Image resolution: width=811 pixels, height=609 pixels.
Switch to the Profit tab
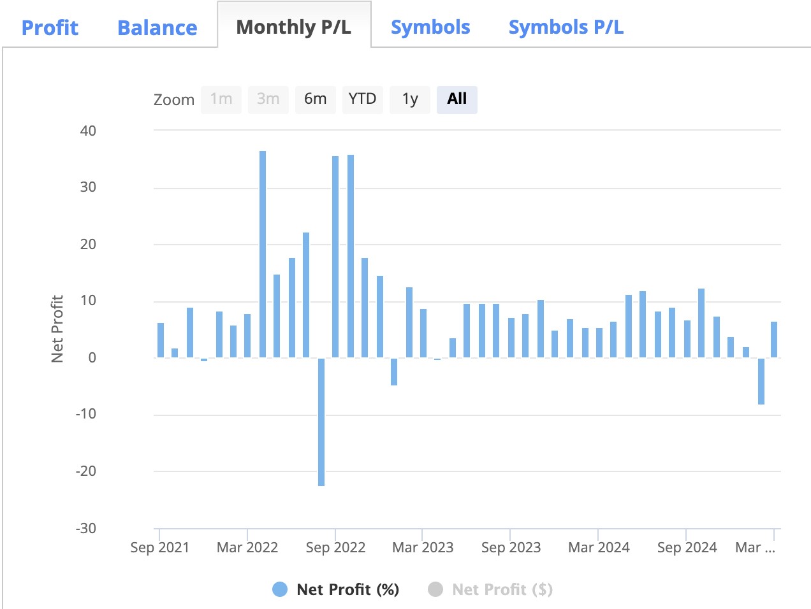(50, 27)
